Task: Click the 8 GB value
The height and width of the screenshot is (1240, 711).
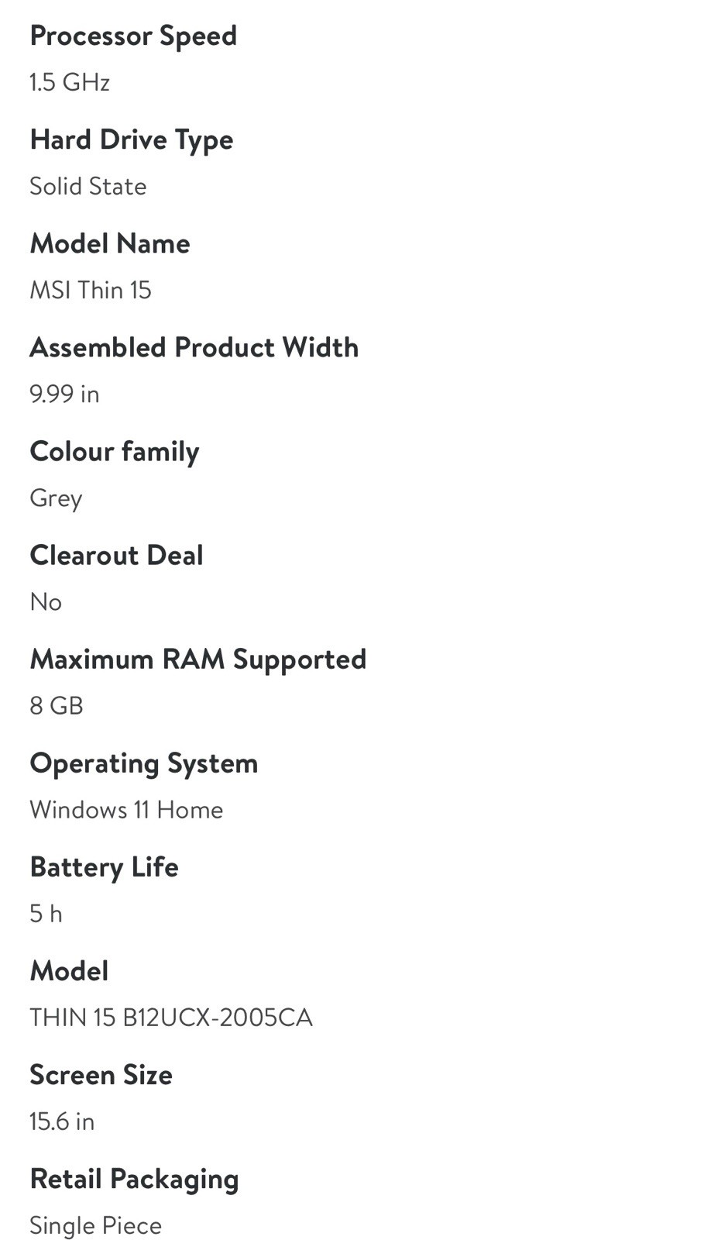Action: [x=57, y=705]
